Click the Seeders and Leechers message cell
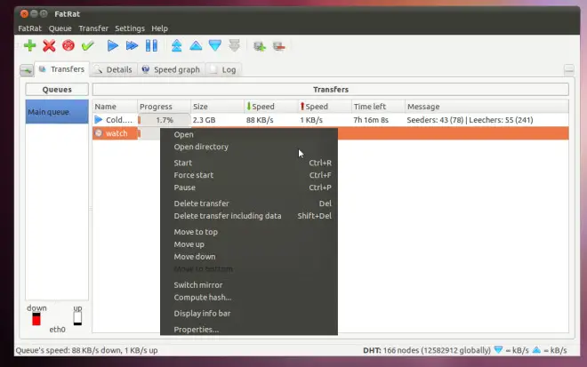This screenshot has height=367, width=587. click(x=470, y=120)
